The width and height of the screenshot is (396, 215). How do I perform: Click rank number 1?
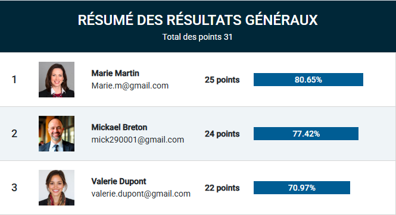click(14, 80)
